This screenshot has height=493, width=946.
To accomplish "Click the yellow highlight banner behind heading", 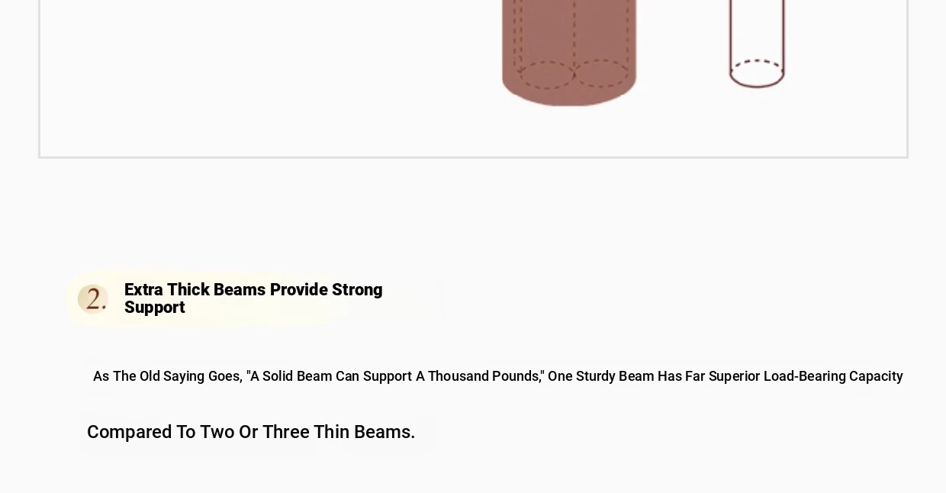I will coord(256,298).
